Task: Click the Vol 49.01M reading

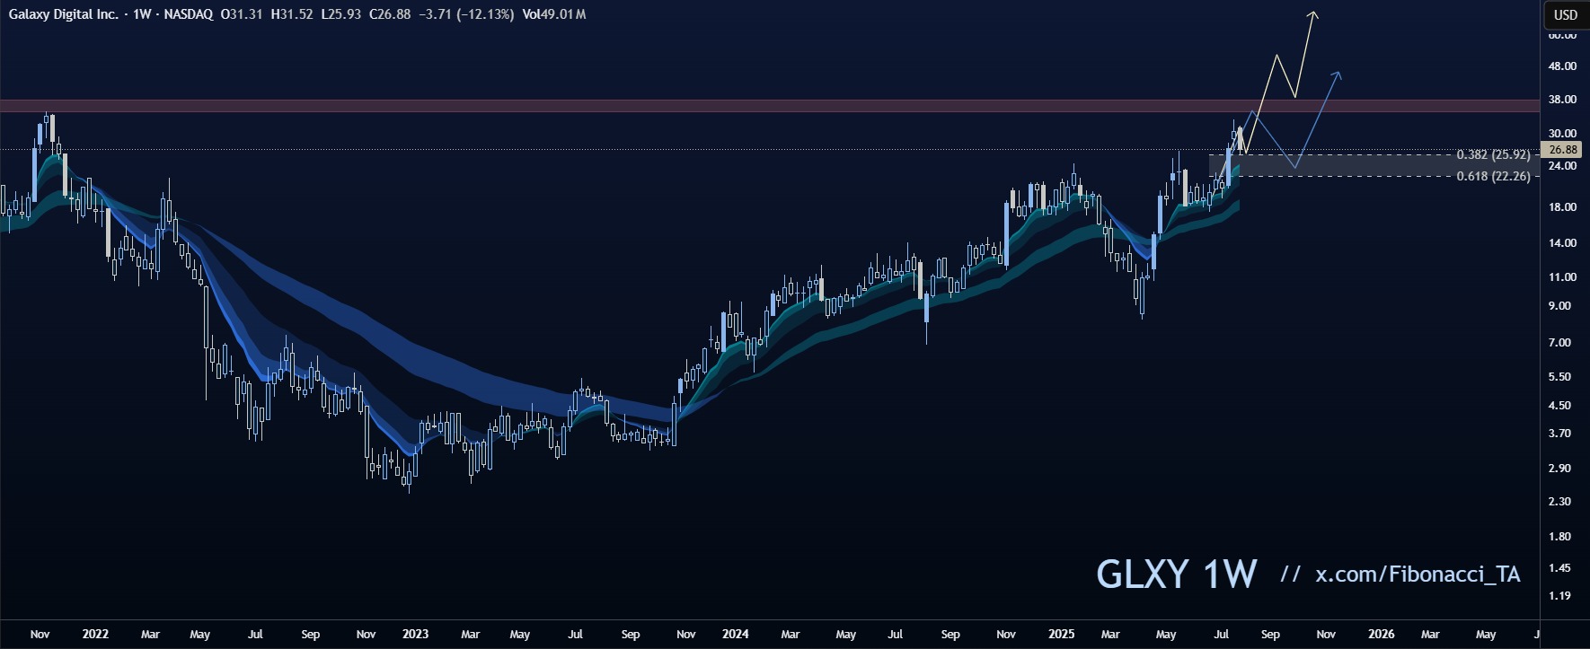Action: [554, 14]
